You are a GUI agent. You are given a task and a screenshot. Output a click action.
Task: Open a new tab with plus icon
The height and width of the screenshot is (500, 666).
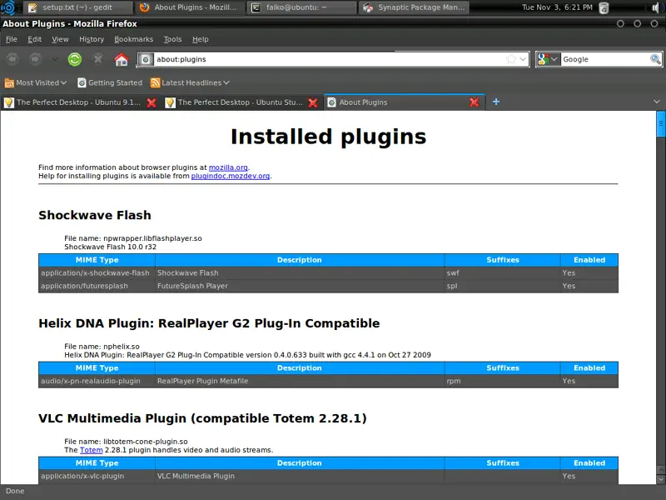click(495, 102)
